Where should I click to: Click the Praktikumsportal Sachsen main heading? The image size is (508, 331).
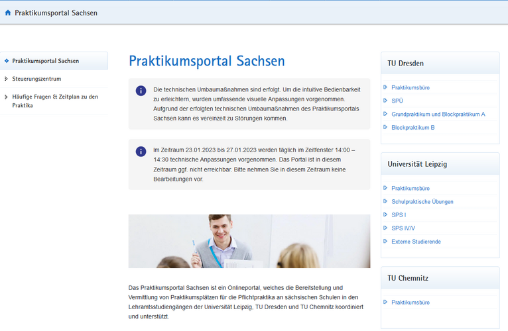(x=207, y=61)
